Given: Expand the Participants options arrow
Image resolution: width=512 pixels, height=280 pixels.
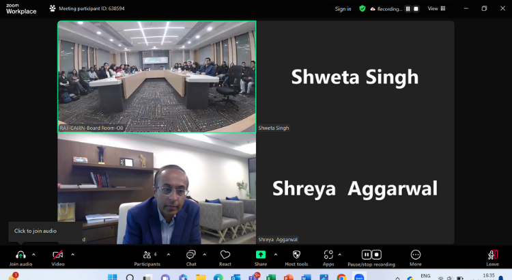Looking at the screenshot, I should (x=168, y=254).
